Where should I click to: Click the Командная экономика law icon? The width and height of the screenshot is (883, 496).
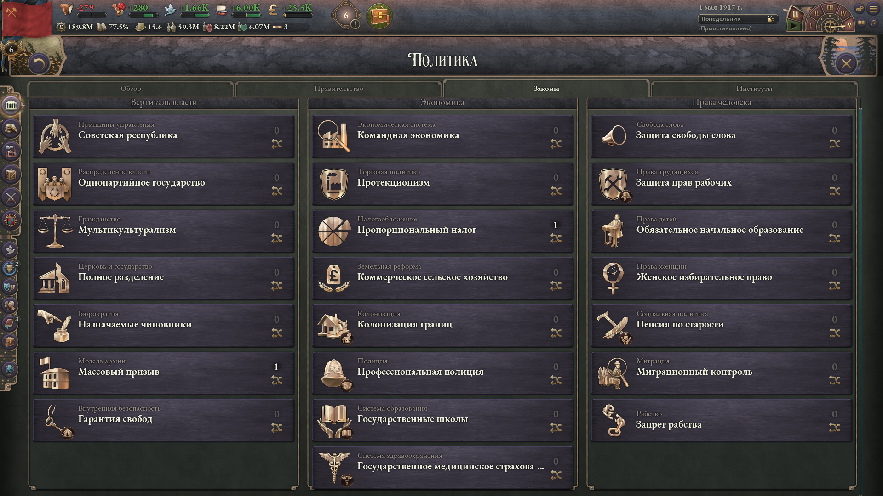tap(334, 136)
